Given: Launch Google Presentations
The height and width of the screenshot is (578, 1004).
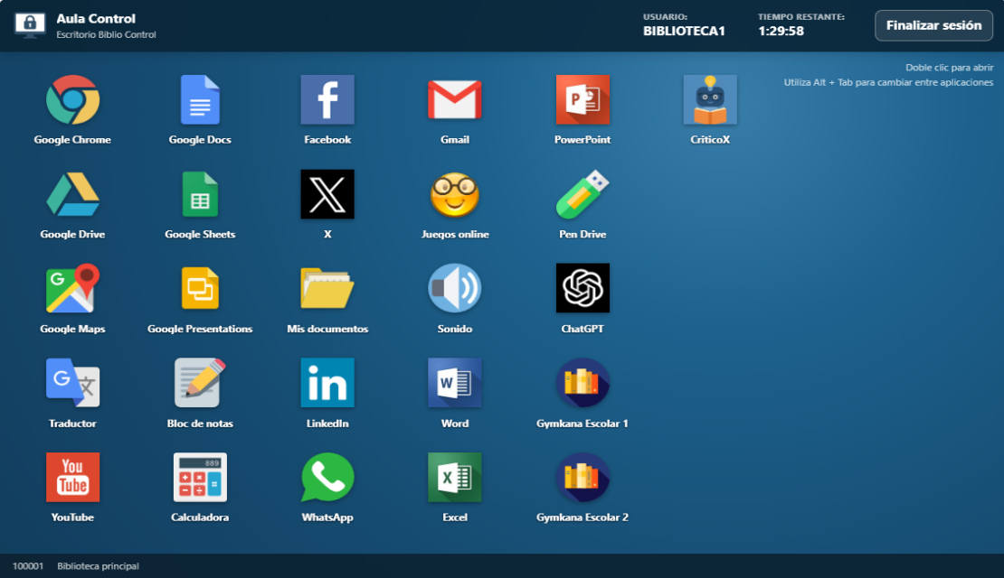Looking at the screenshot, I should [x=200, y=288].
